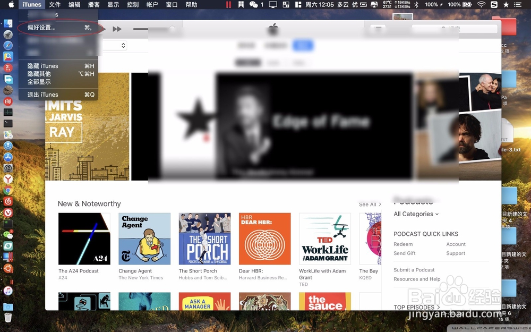
Task: Open 文件 menu
Action: coord(55,4)
